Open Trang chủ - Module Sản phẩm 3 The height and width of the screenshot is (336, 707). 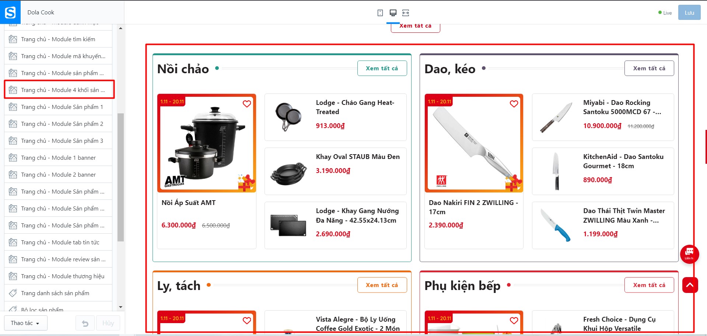(x=58, y=141)
